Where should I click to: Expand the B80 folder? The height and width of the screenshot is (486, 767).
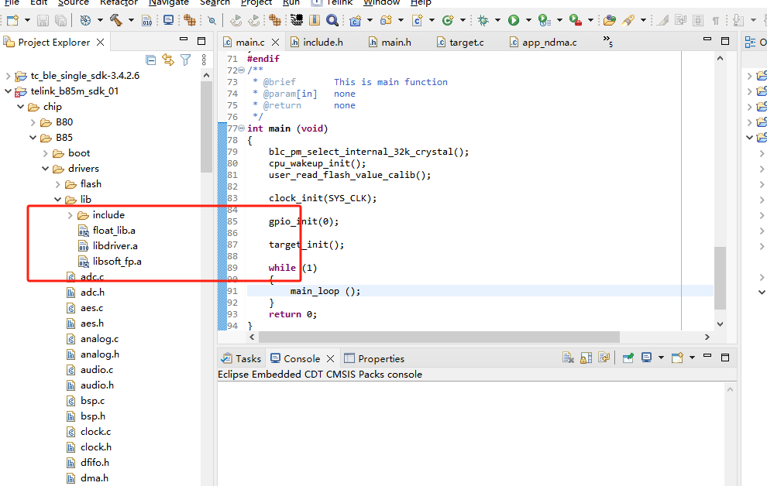tap(33, 122)
